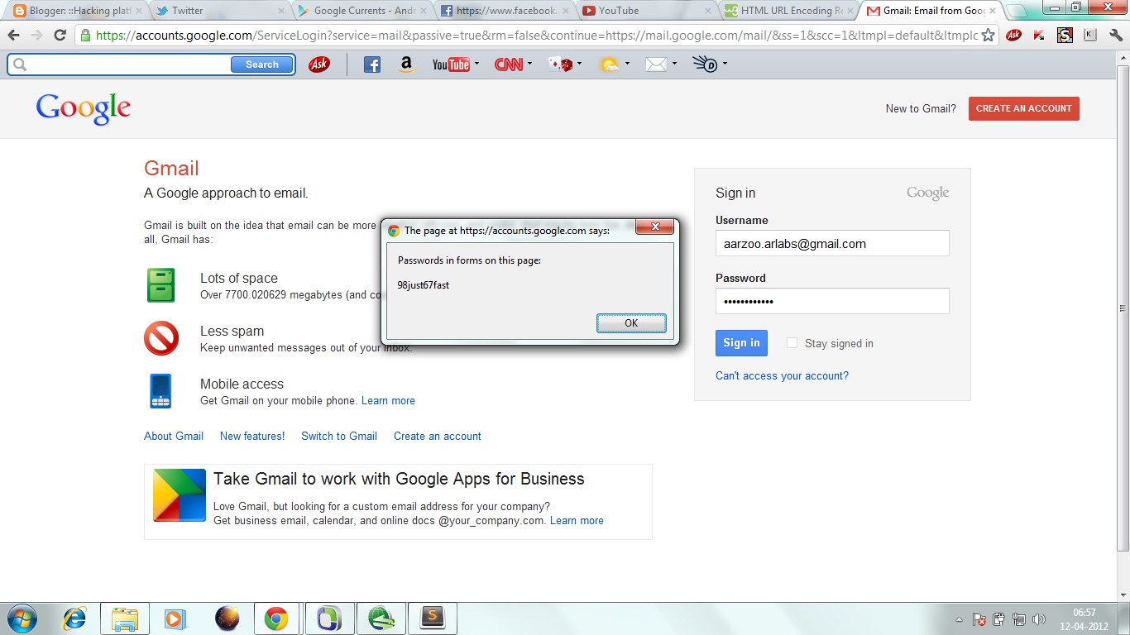This screenshot has width=1130, height=635.
Task: Switch to the Facebook tab
Action: coord(505,11)
